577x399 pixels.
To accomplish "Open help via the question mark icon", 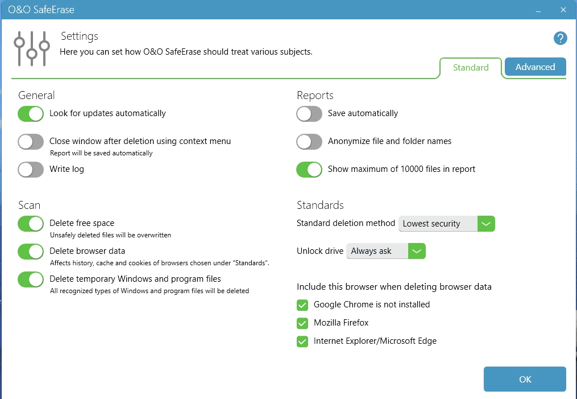I will pos(560,38).
